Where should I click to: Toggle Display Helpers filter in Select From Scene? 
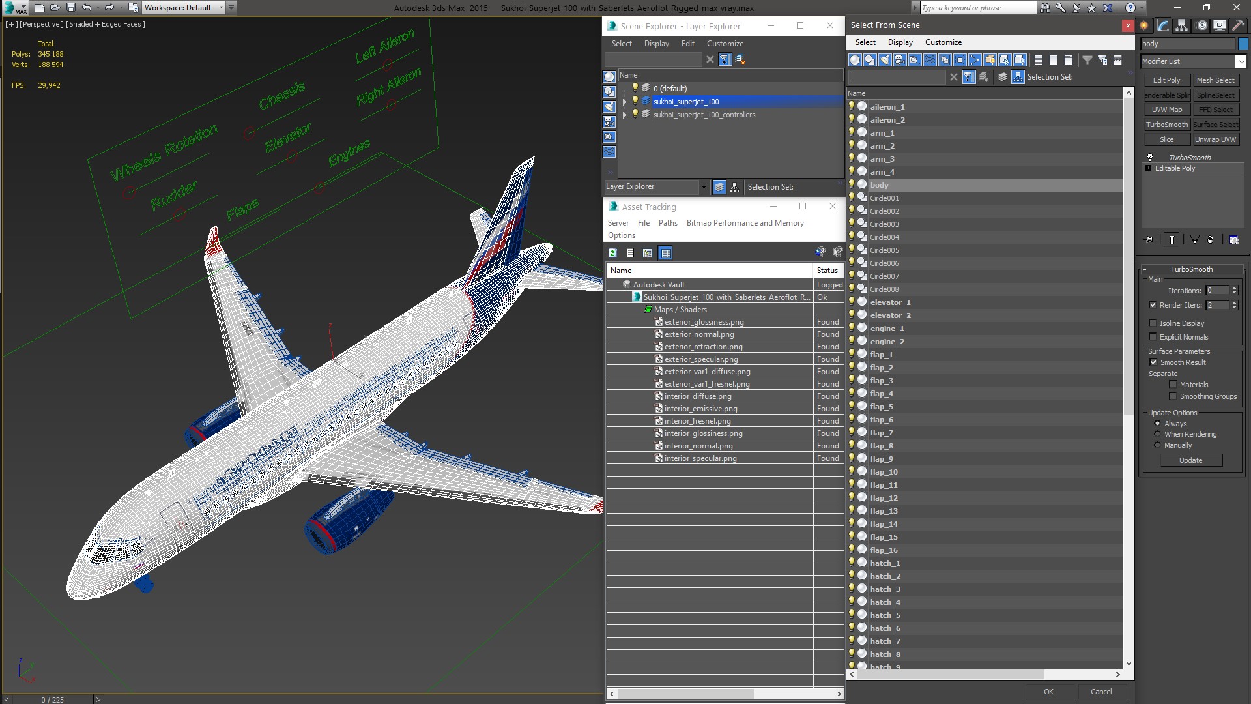point(915,60)
